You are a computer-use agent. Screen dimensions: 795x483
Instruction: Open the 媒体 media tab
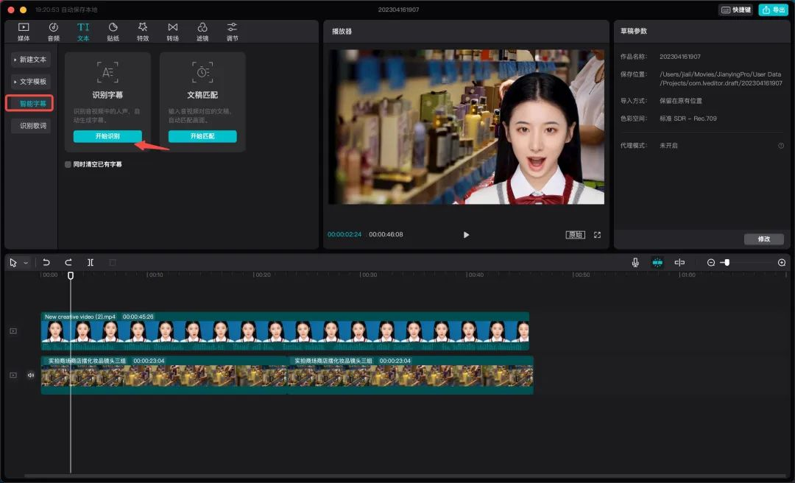pos(24,32)
